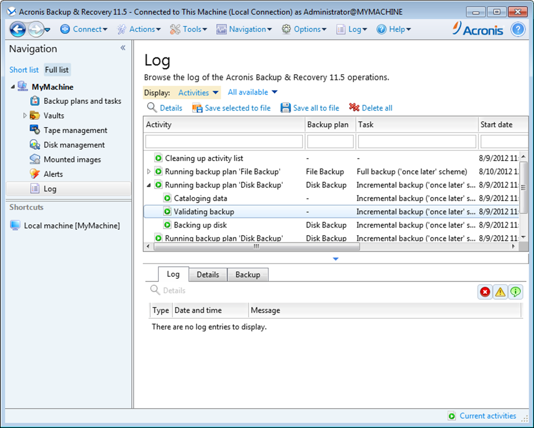Click the Help question mark icon
534x428 pixels.
(x=517, y=29)
